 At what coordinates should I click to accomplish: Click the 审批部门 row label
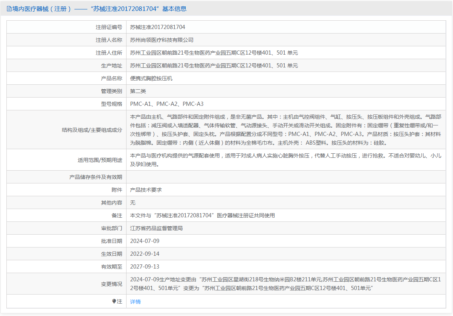tap(111, 228)
